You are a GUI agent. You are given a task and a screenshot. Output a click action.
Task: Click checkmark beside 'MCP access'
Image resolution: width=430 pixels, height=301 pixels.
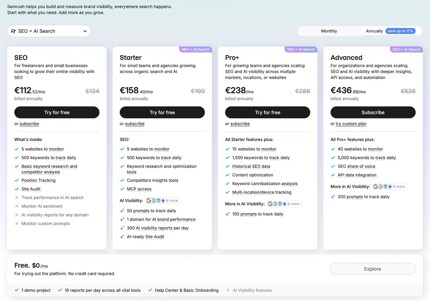(x=122, y=189)
